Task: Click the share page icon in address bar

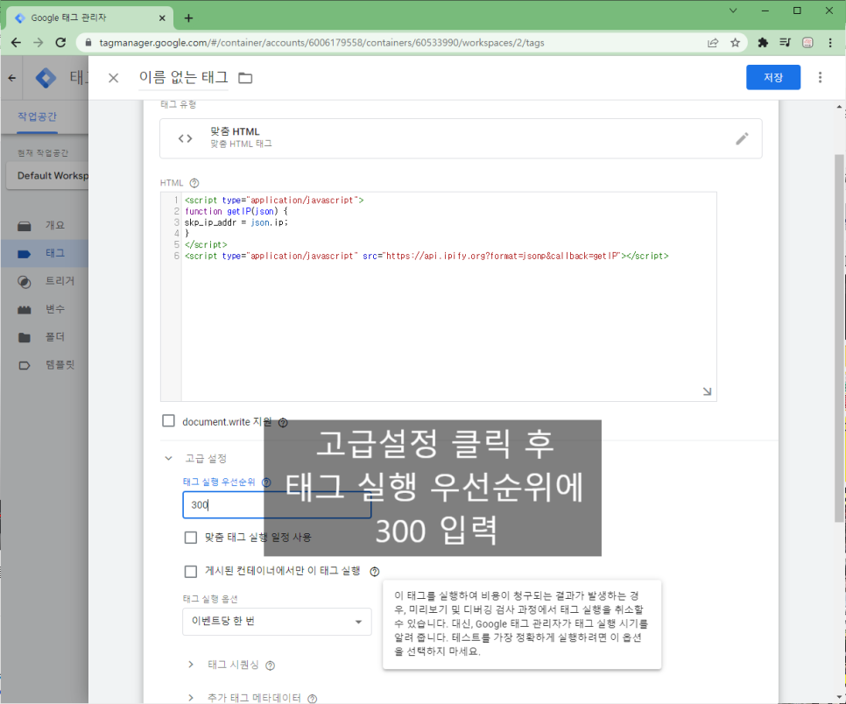Action: coord(713,43)
